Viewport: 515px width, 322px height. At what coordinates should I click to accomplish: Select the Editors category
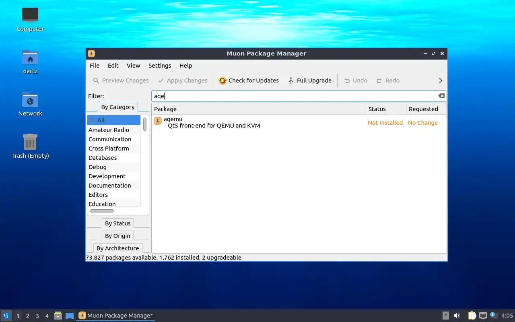pos(114,195)
